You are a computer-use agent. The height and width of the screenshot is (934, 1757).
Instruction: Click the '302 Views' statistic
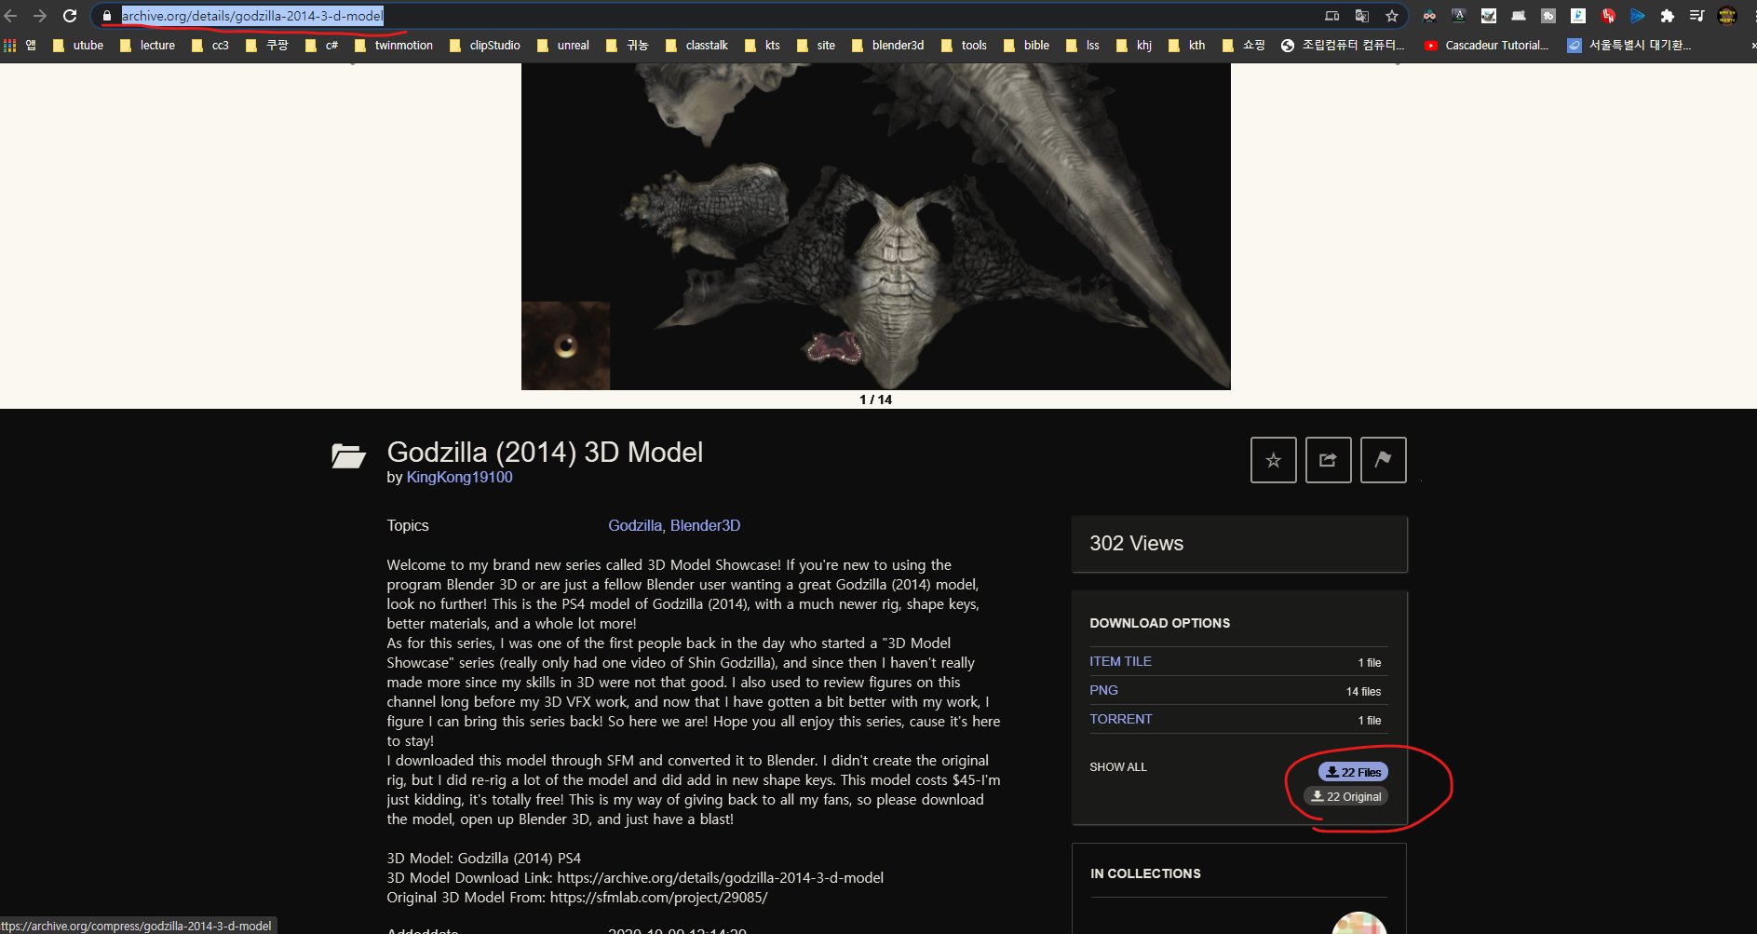1136,543
